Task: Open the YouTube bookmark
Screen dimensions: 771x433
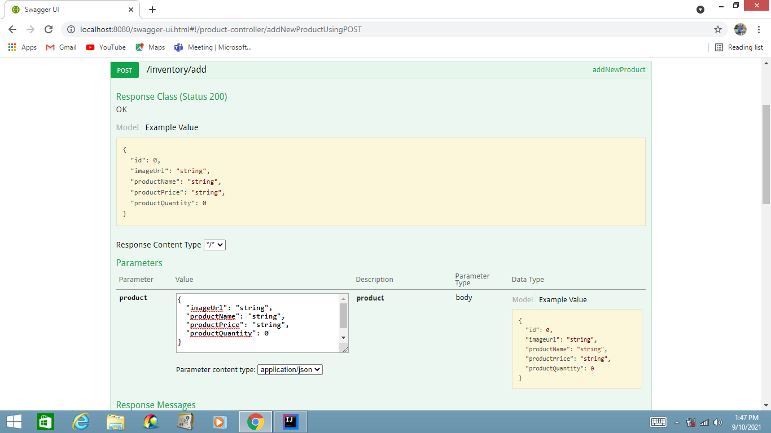Action: [x=105, y=47]
